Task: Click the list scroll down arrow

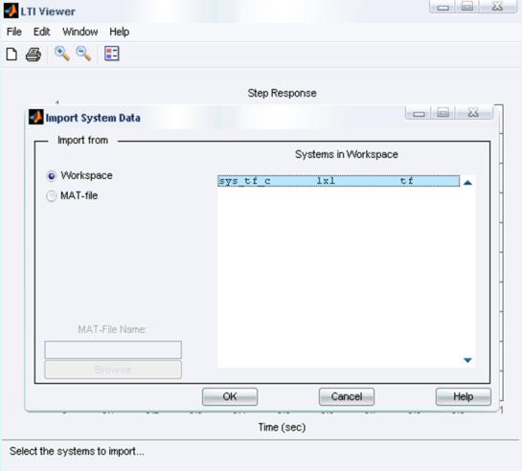Action: [467, 360]
